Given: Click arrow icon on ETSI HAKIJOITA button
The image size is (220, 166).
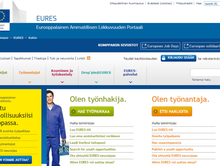Looking at the screenshot, I should pyautogui.click(x=155, y=112).
